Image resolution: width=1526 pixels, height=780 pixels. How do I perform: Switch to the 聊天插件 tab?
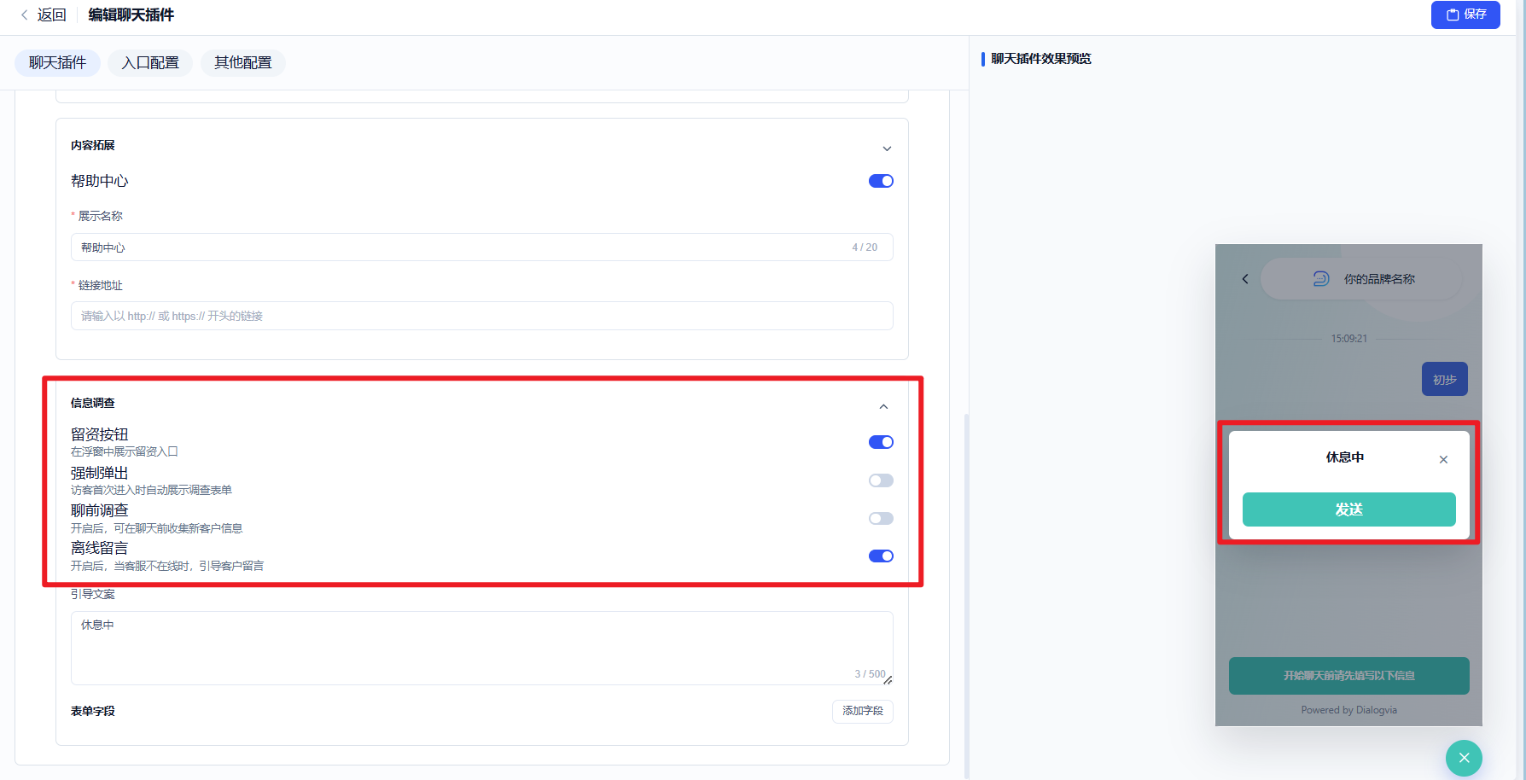[58, 63]
